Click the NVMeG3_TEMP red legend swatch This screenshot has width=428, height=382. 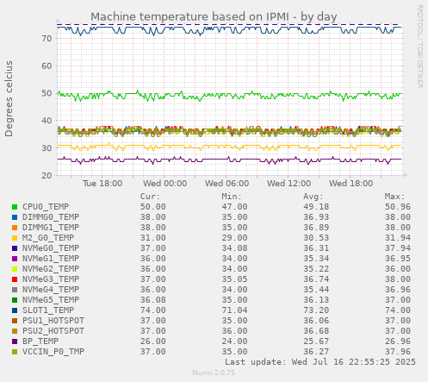point(15,279)
